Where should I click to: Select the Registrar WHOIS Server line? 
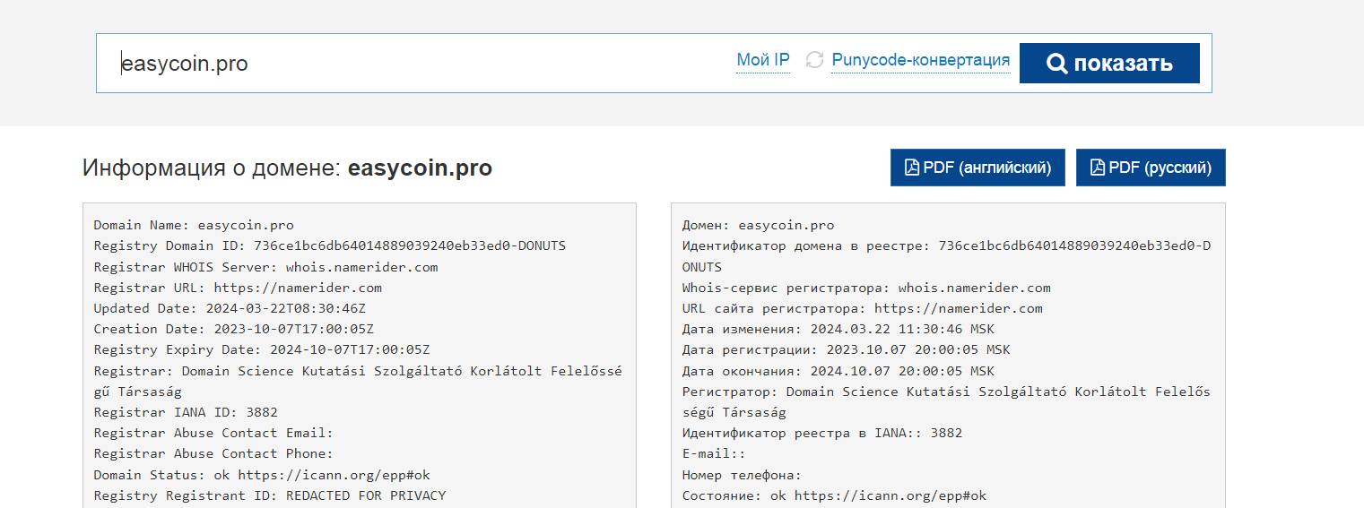pos(265,267)
